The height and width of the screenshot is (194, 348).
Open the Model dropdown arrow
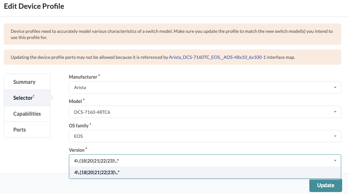335,111
